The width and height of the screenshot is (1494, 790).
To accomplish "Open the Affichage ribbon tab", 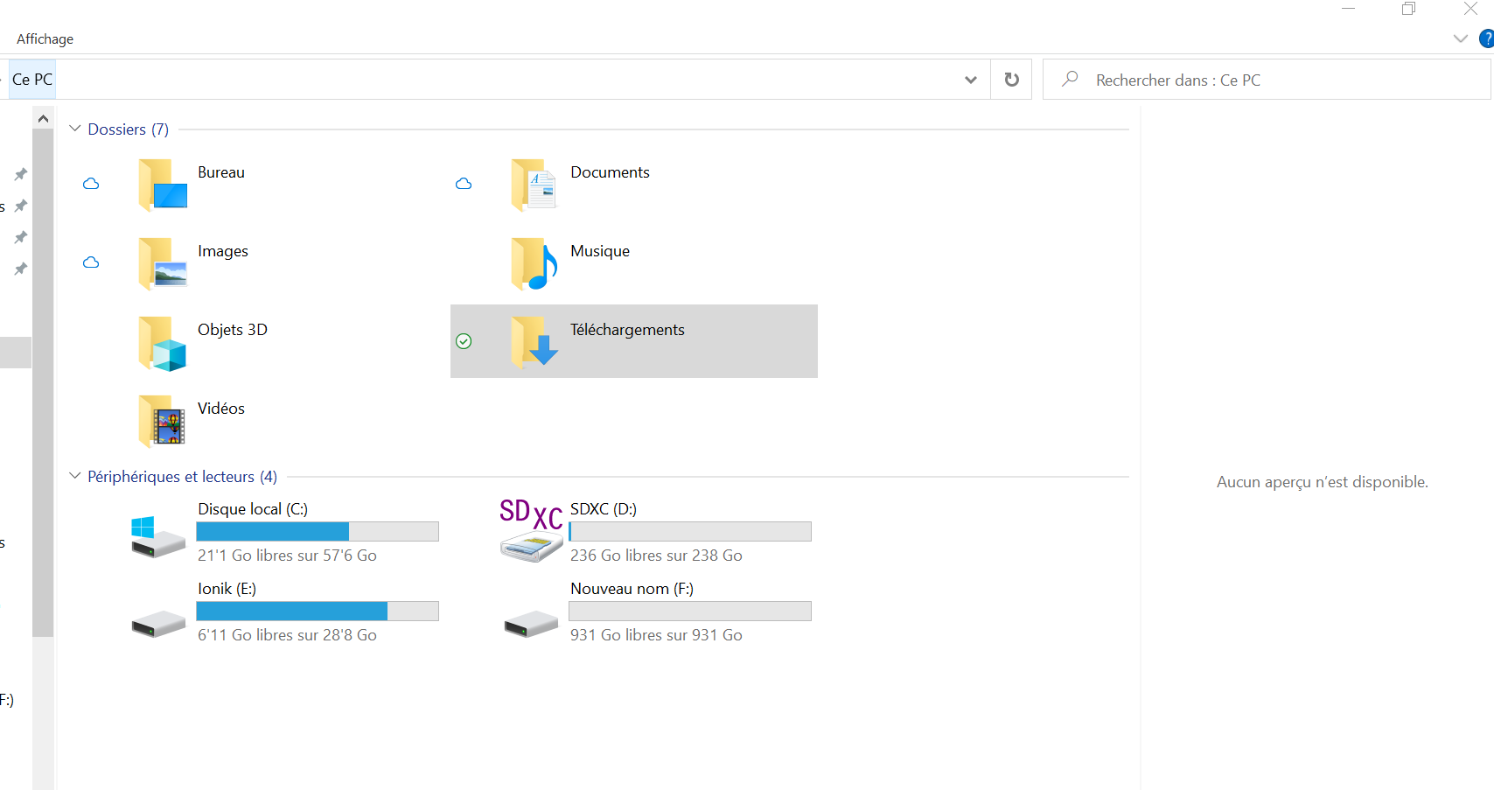I will [45, 38].
